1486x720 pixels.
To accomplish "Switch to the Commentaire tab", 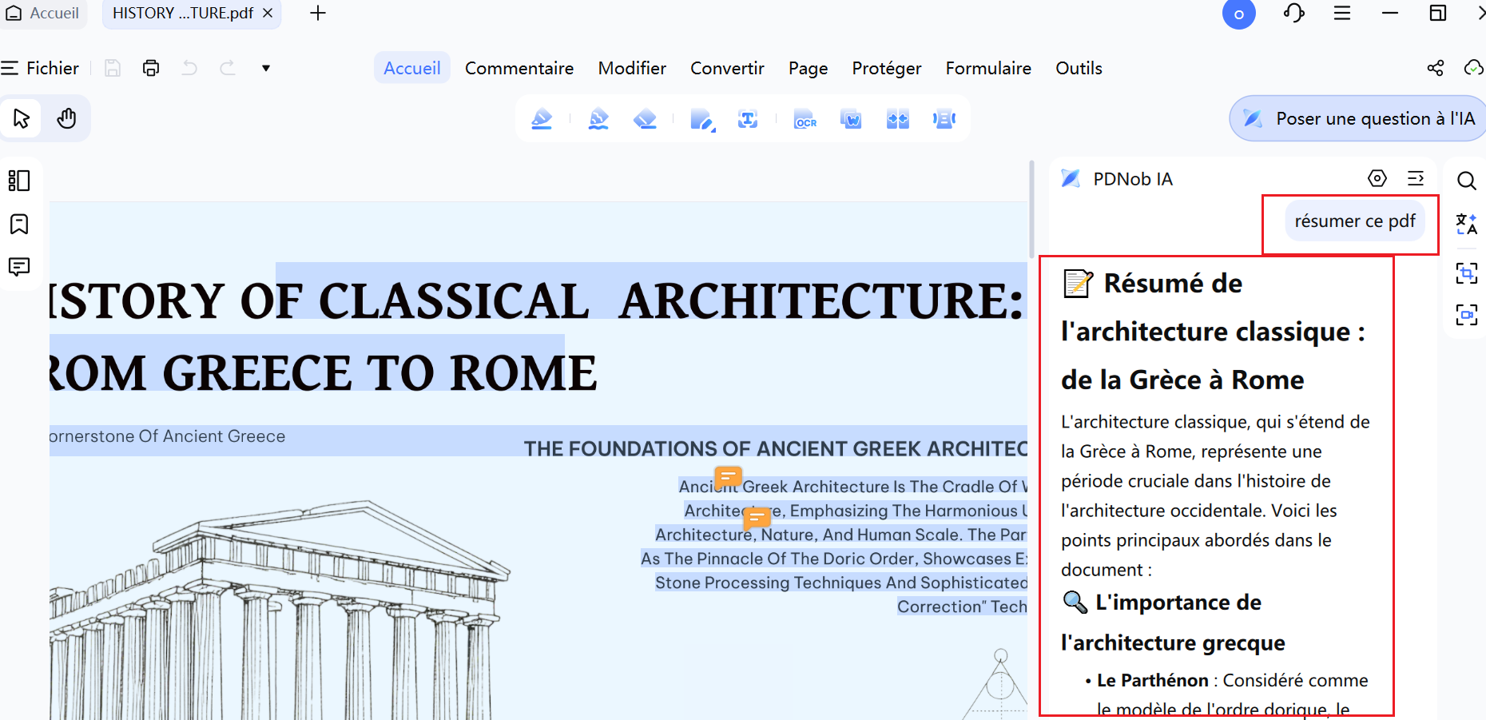I will pyautogui.click(x=519, y=68).
